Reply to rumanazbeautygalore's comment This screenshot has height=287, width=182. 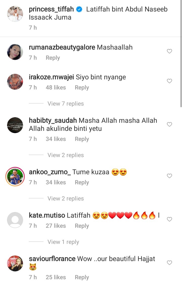53,58
